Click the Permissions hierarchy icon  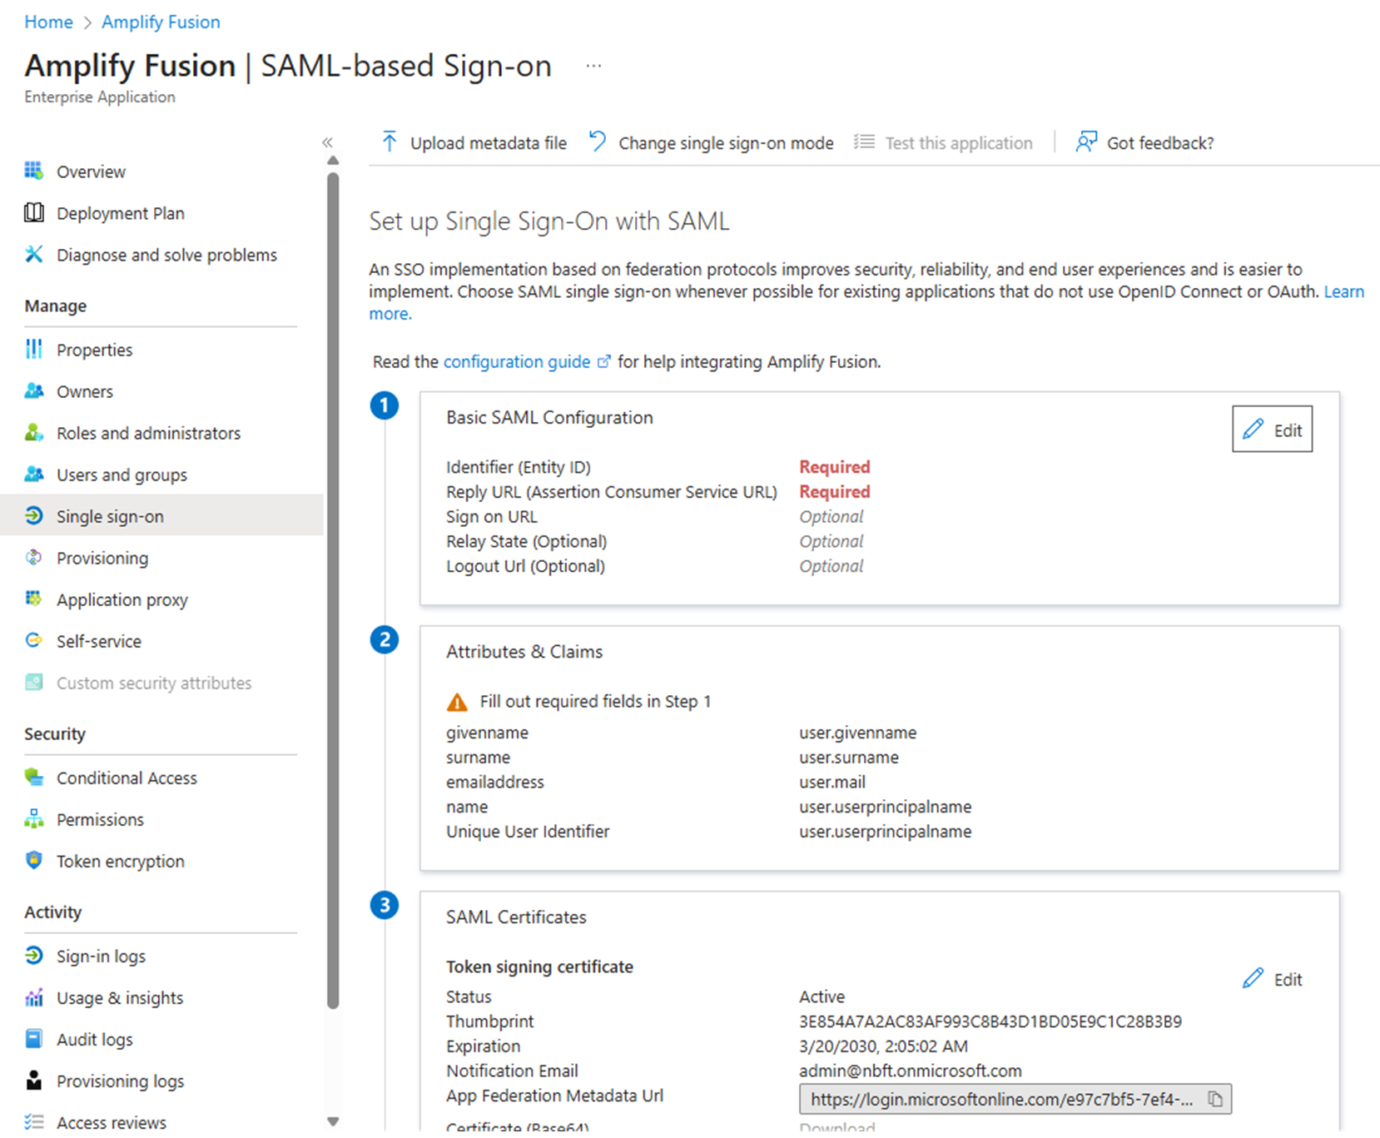pos(33,818)
